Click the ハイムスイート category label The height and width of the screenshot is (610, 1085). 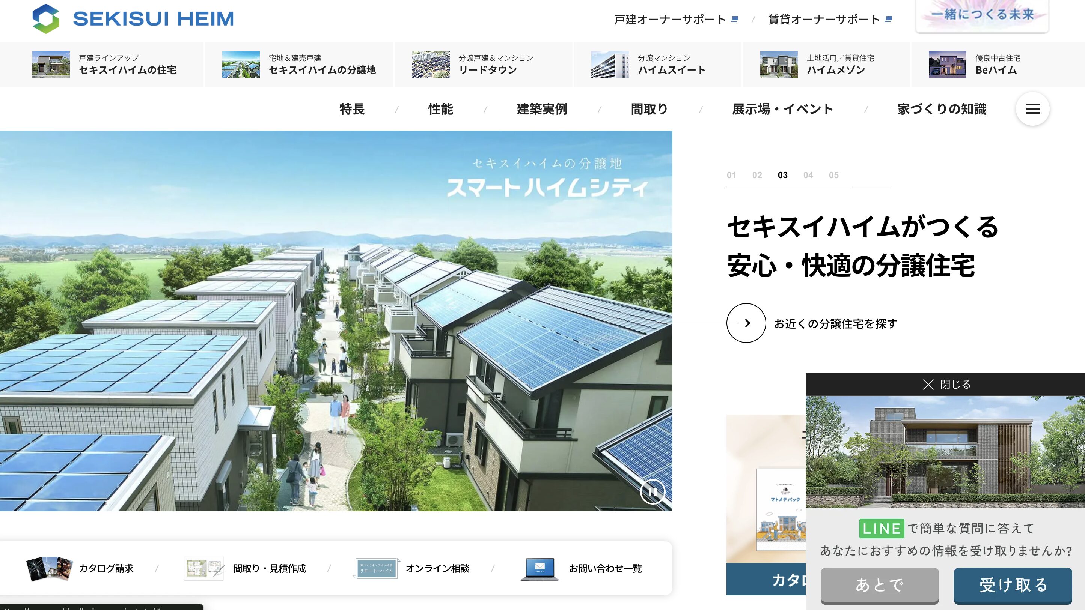[672, 69]
